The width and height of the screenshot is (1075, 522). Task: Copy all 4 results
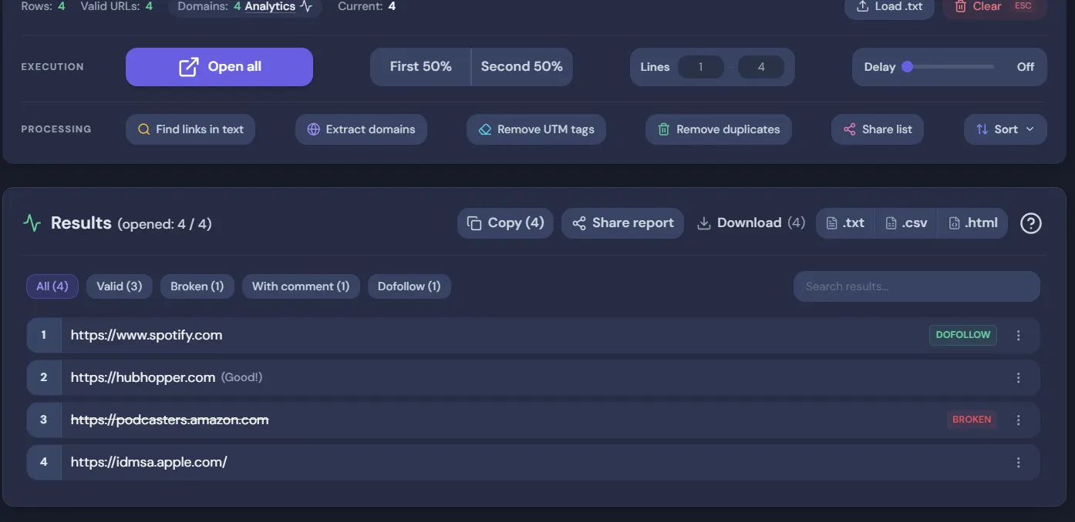click(505, 223)
